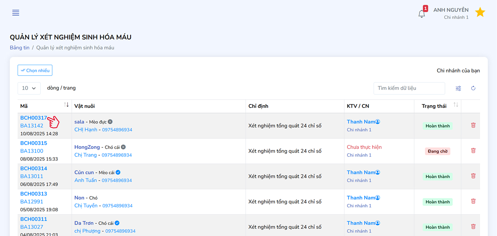Open test record BCH00317
The image size is (497, 236).
click(x=33, y=118)
